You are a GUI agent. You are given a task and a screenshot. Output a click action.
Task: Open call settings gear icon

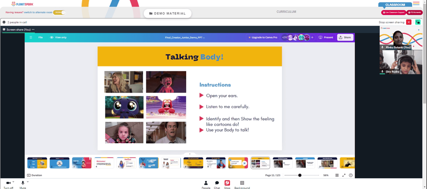pyautogui.click(x=4, y=22)
